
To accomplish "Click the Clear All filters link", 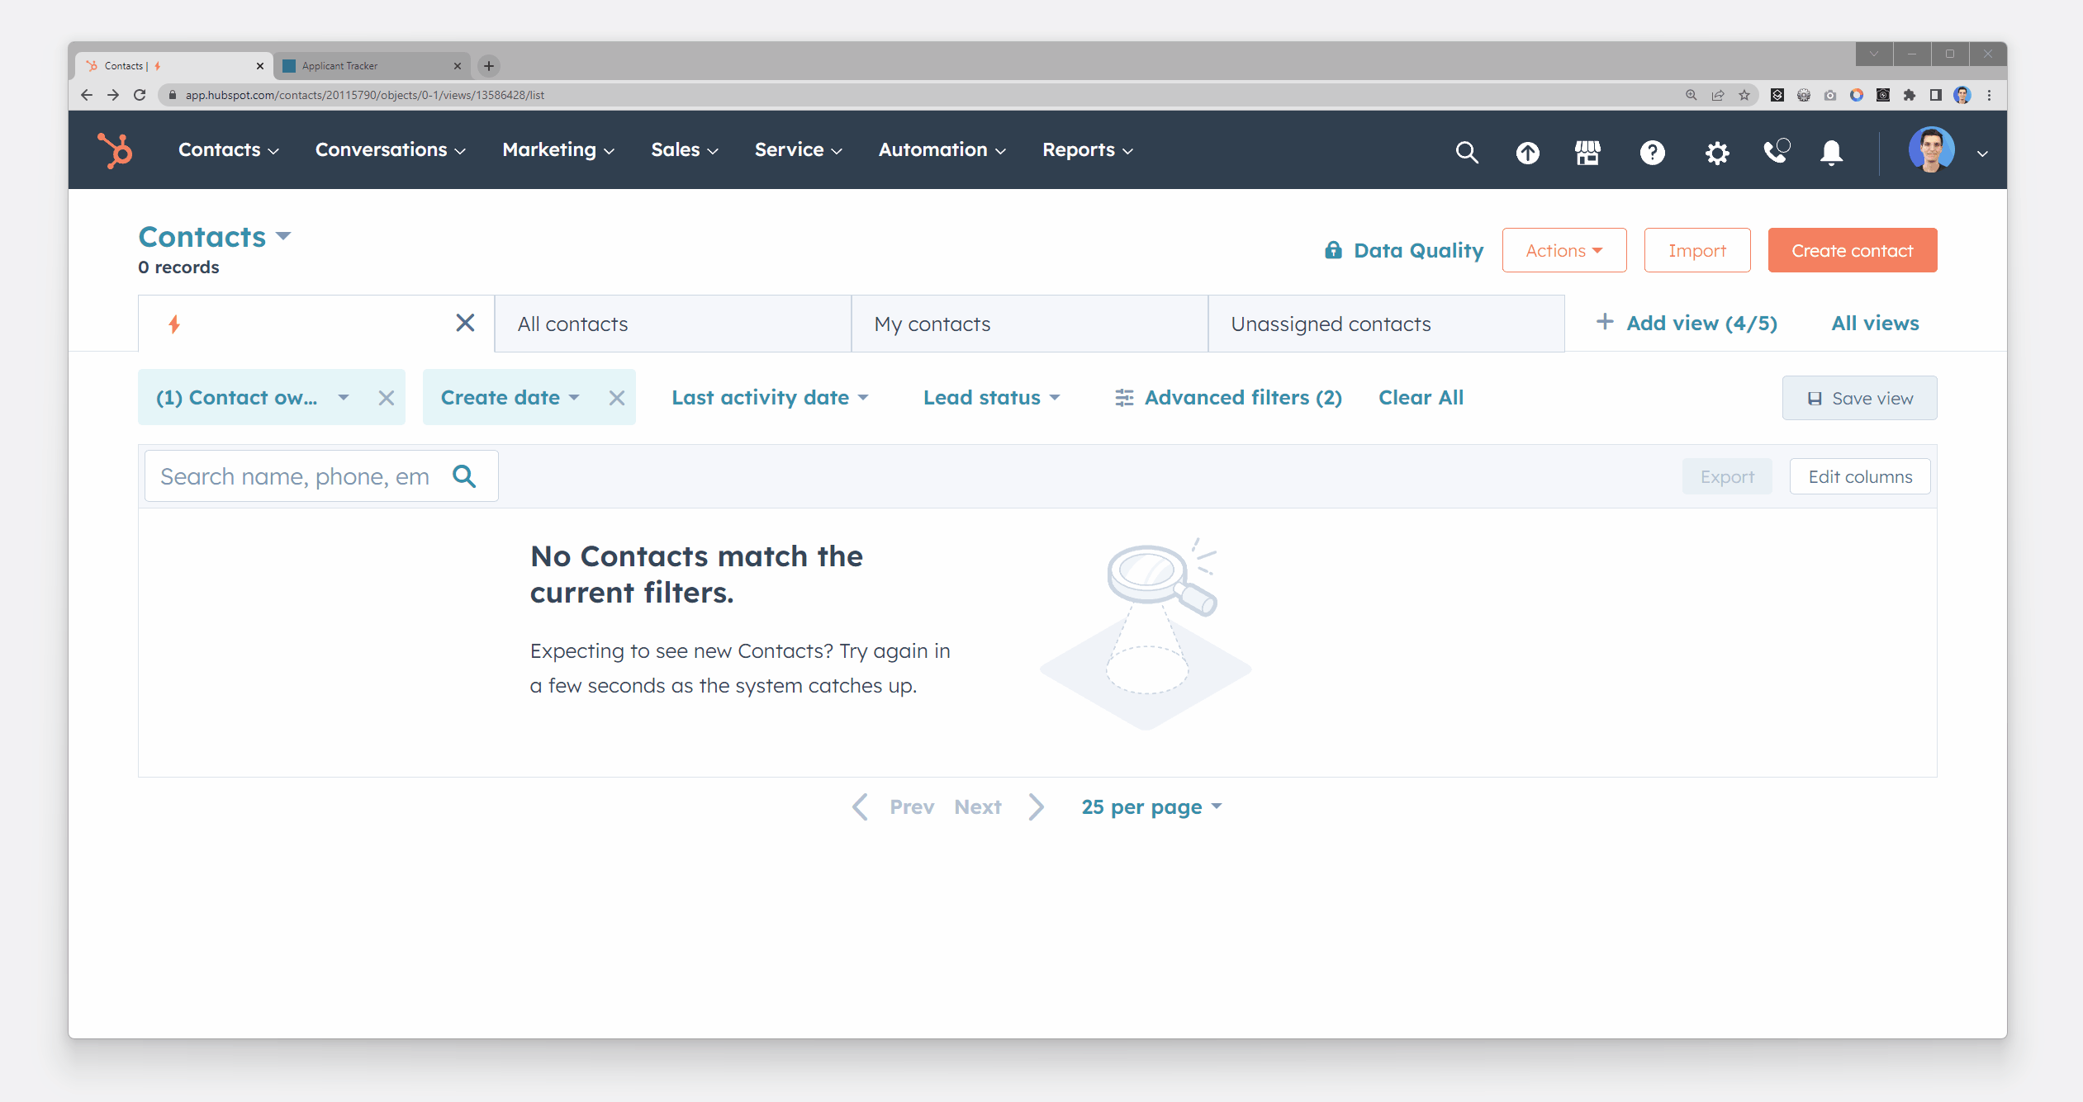I will point(1421,398).
